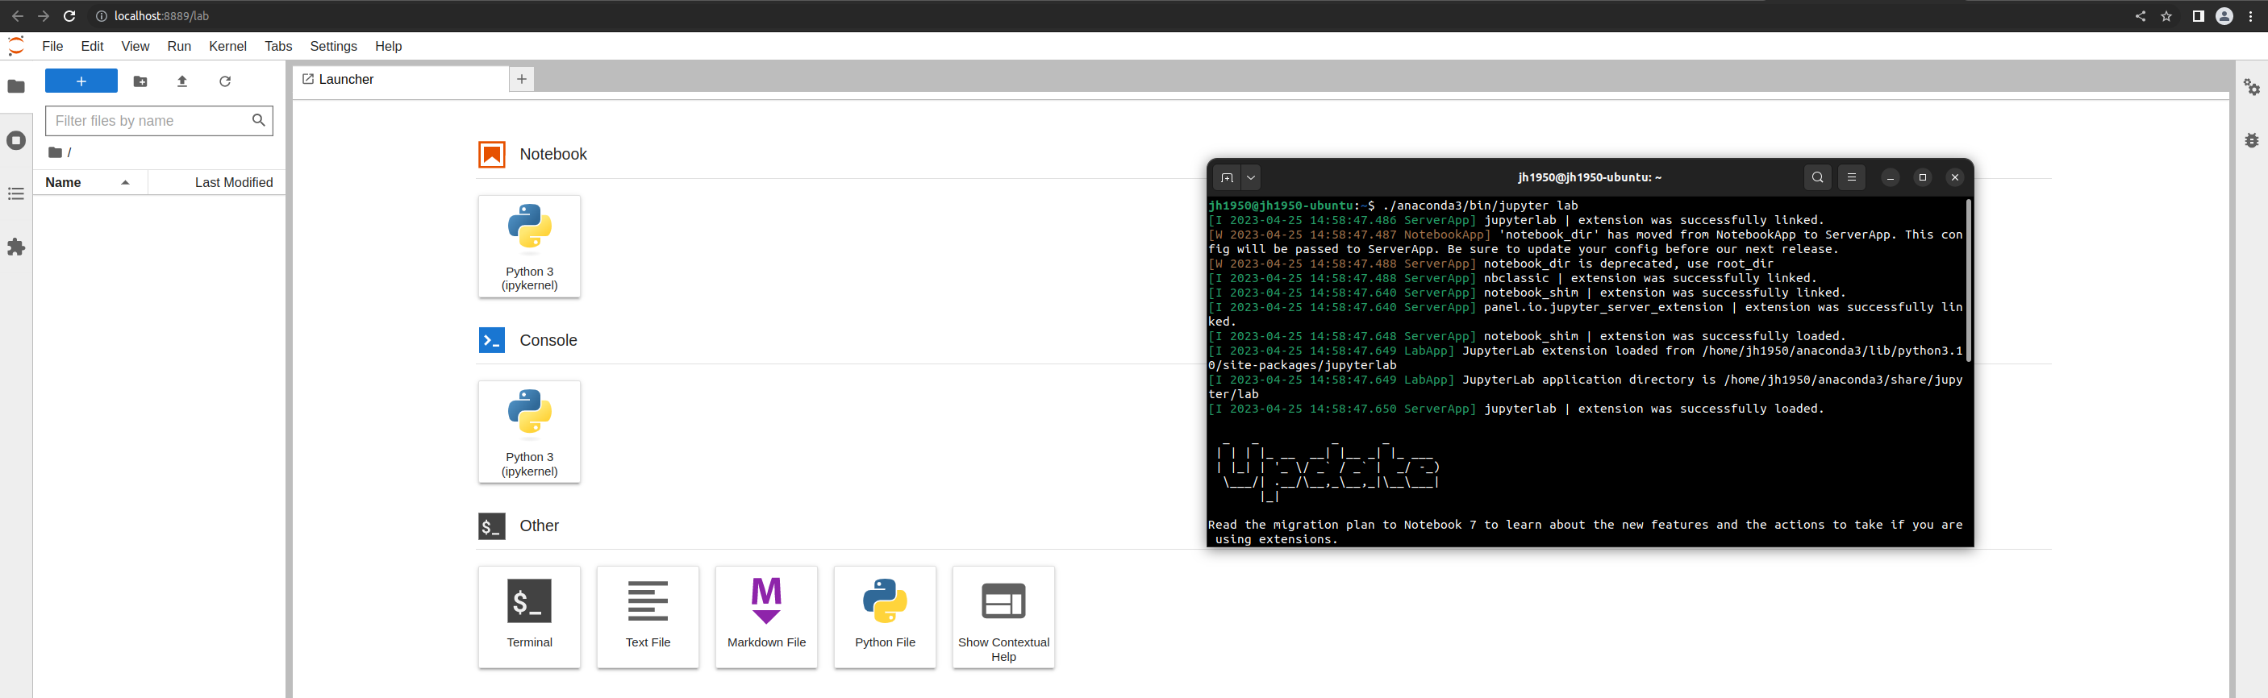Minimize the terminal window
Viewport: 2268px width, 698px height.
click(x=1891, y=178)
